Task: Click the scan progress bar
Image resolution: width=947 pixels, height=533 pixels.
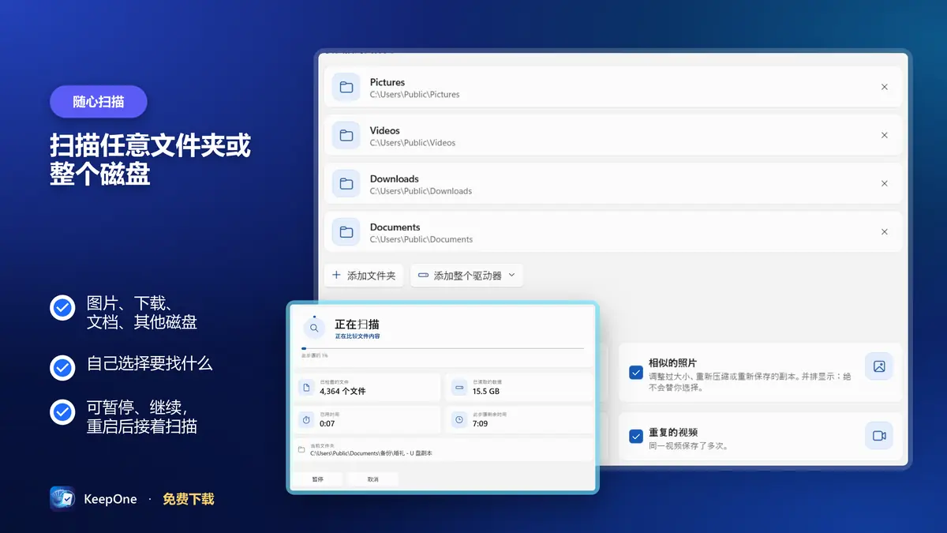Action: click(443, 348)
